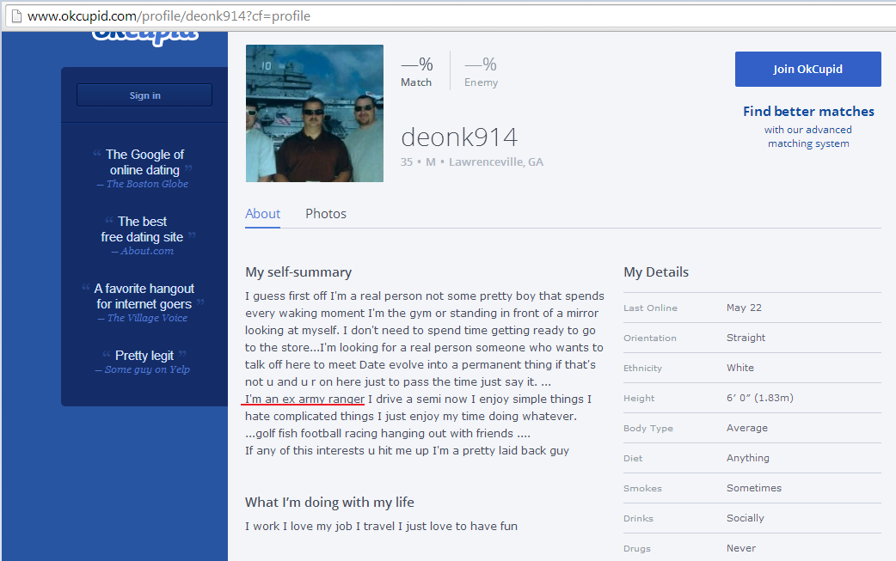Open the deonk914 profile photo

point(315,113)
